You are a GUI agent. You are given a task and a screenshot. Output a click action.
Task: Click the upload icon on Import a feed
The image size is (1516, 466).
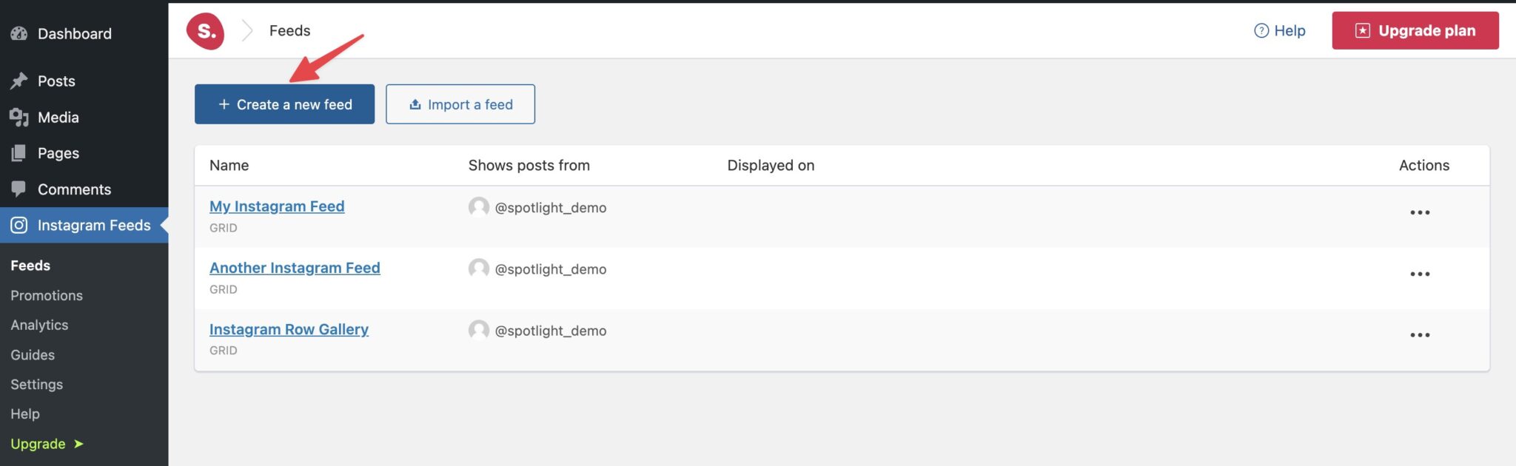tap(415, 104)
